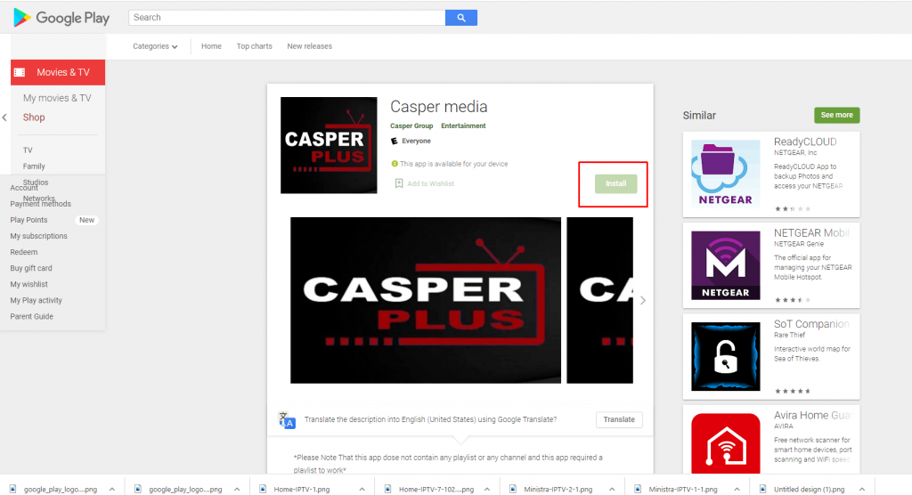Click into the Search input field

tap(287, 18)
